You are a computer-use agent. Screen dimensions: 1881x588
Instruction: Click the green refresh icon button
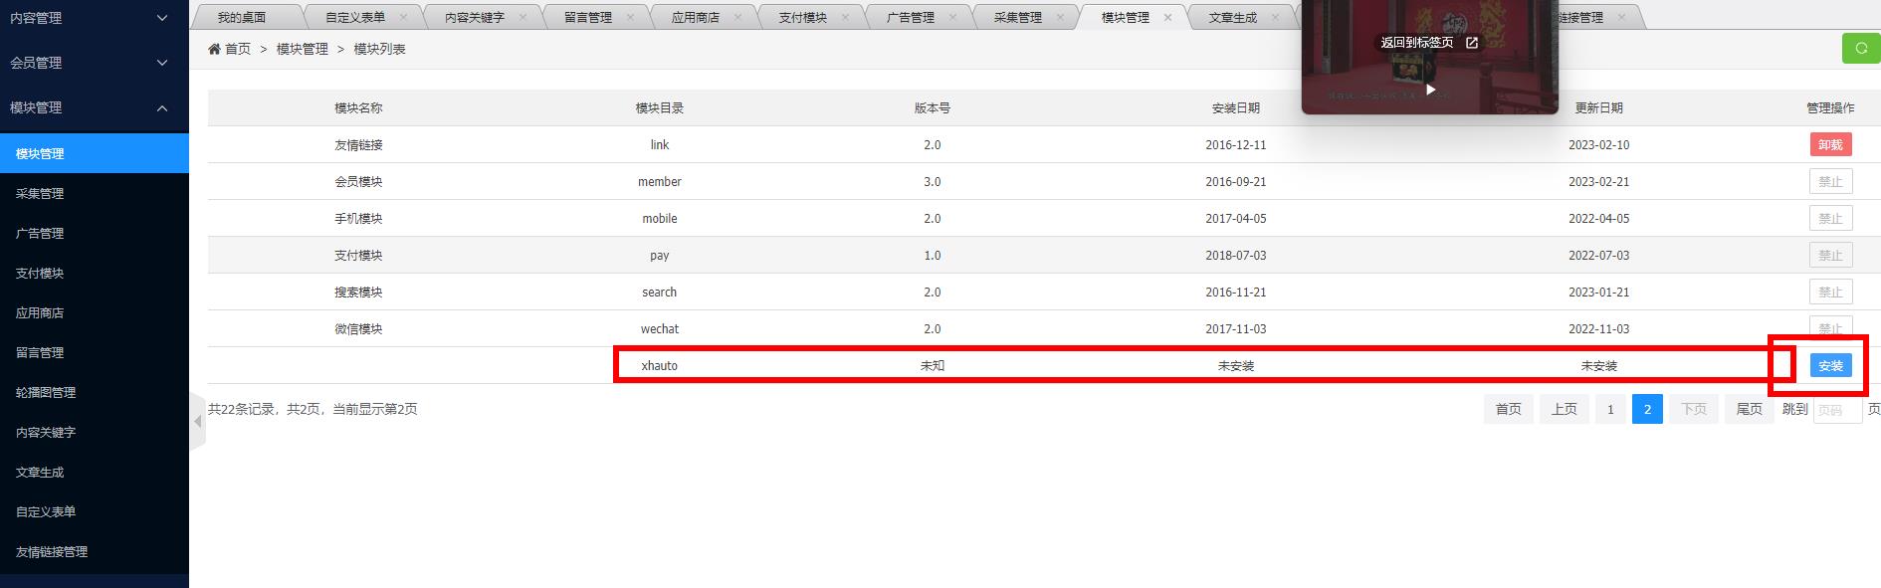[x=1860, y=48]
